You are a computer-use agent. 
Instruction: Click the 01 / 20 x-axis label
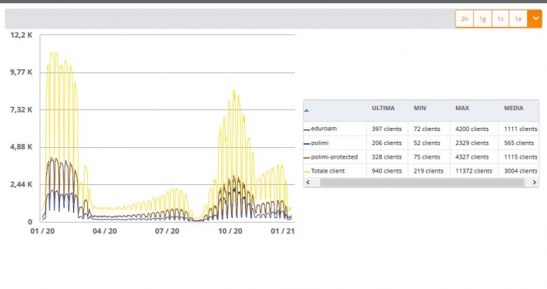click(x=42, y=231)
